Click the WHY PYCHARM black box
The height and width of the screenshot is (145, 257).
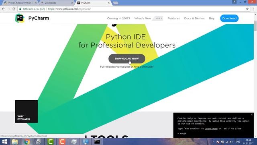[27, 112]
